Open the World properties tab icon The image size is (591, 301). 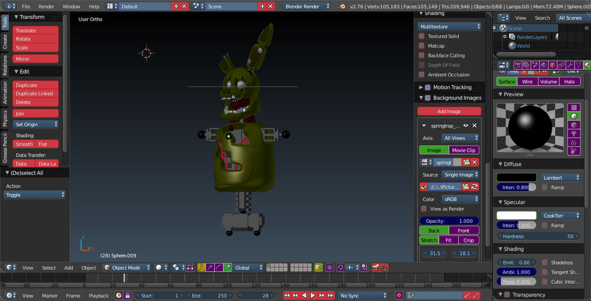point(544,65)
